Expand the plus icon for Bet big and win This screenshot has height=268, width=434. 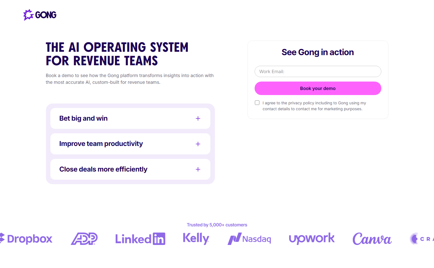[198, 118]
